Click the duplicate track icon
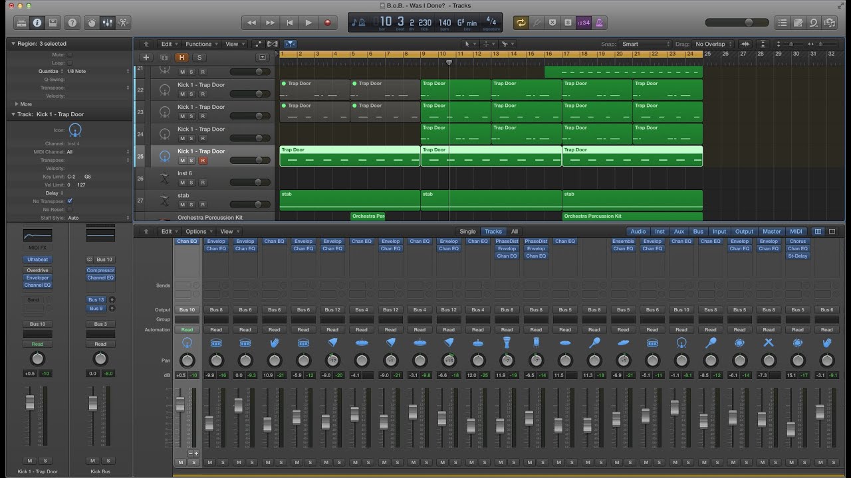This screenshot has height=478, width=851. [164, 58]
